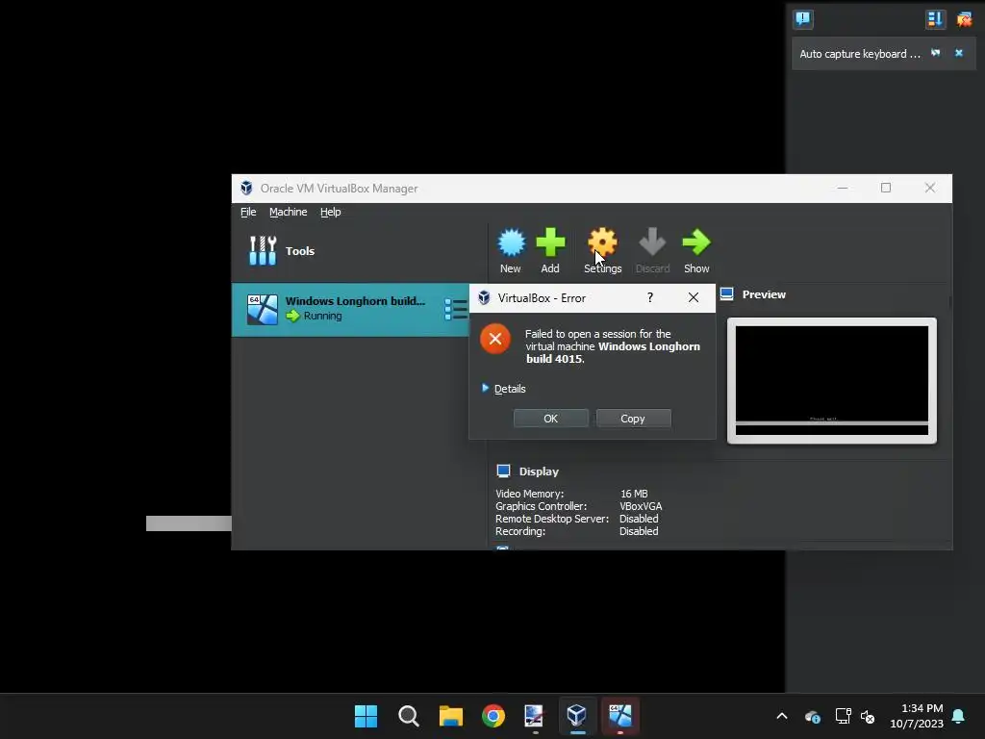Viewport: 985px width, 739px height.
Task: Show hidden system tray icons chevron
Action: pyautogui.click(x=782, y=716)
